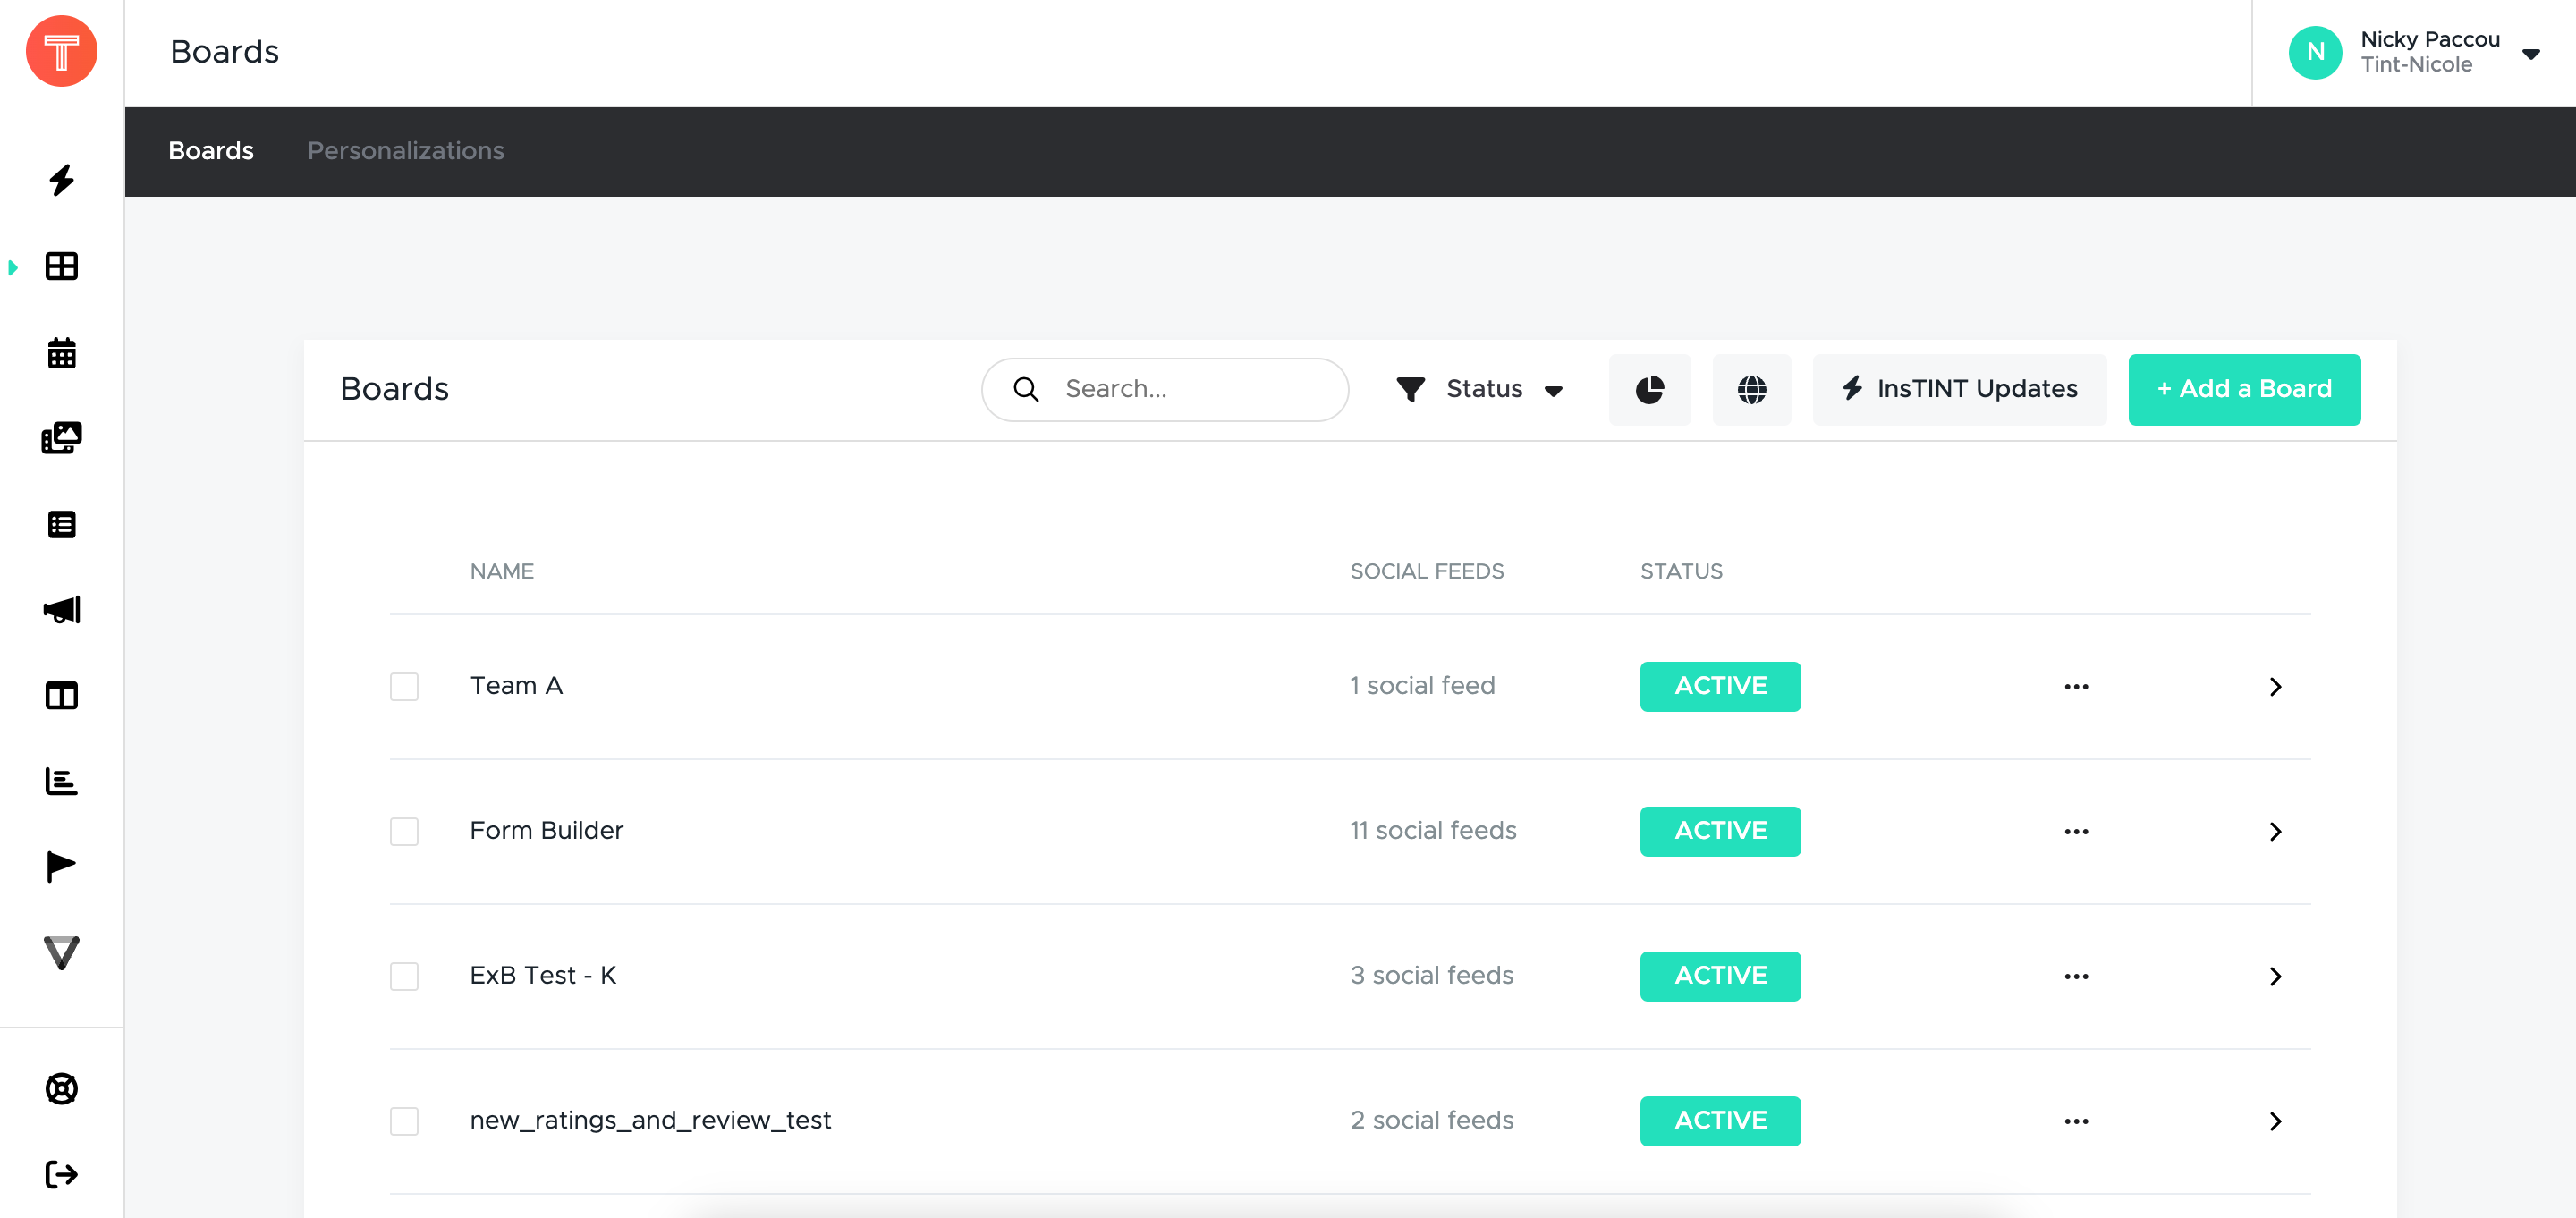
Task: Open the lightning bolt sidebar icon
Action: point(62,180)
